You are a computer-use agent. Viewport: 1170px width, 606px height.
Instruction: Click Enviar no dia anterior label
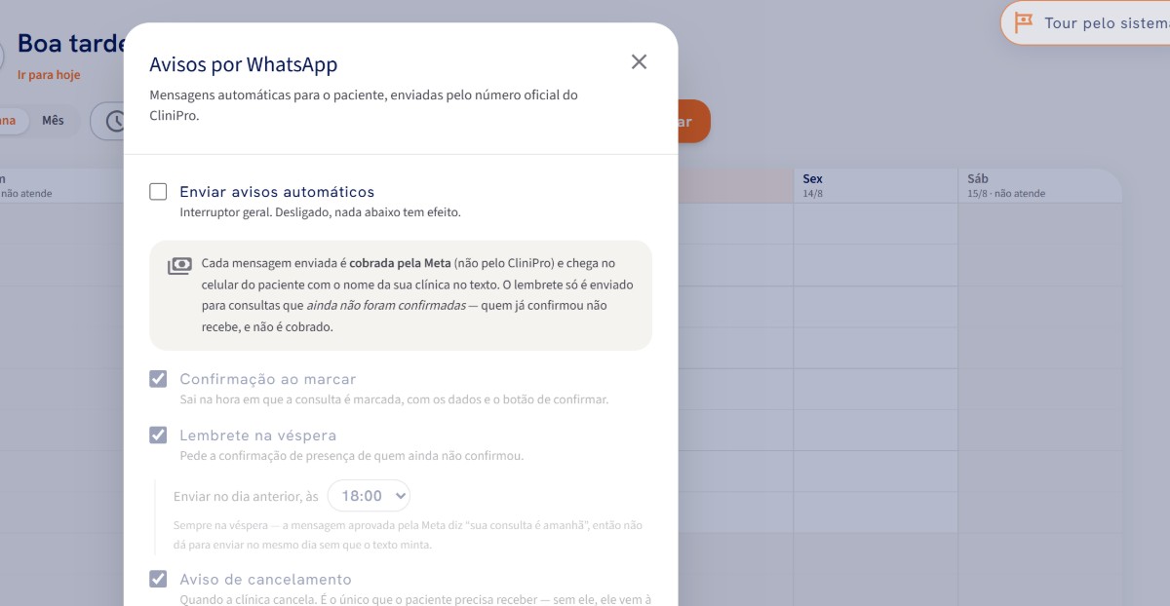pos(246,497)
